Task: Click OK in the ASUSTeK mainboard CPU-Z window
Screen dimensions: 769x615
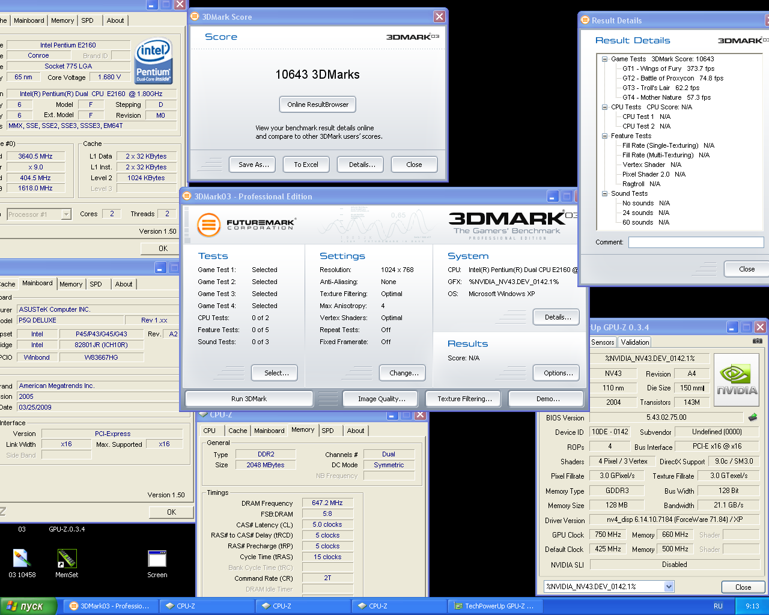Action: [x=171, y=512]
